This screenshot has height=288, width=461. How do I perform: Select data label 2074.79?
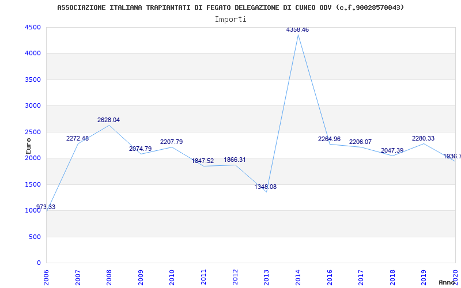pos(140,149)
